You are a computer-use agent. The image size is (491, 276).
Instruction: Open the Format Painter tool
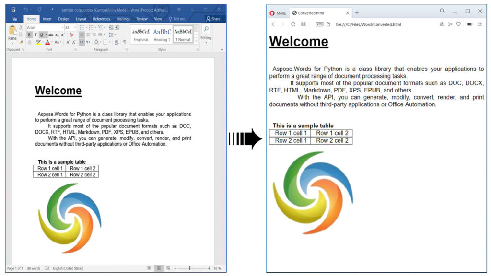click(x=21, y=42)
